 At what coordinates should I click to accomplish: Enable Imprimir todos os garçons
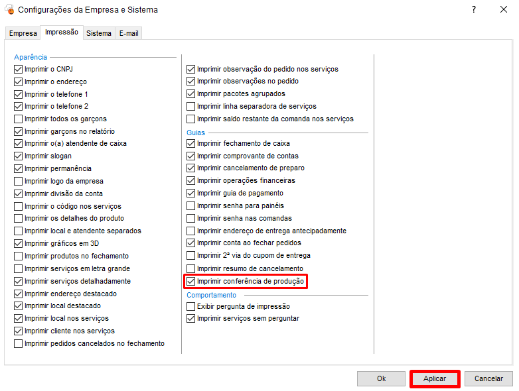point(19,119)
